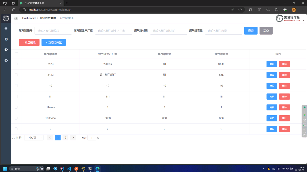The width and height of the screenshot is (307, 172).
Task: Collapse the sidebar with the hamburger icon
Action: tap(16, 18)
